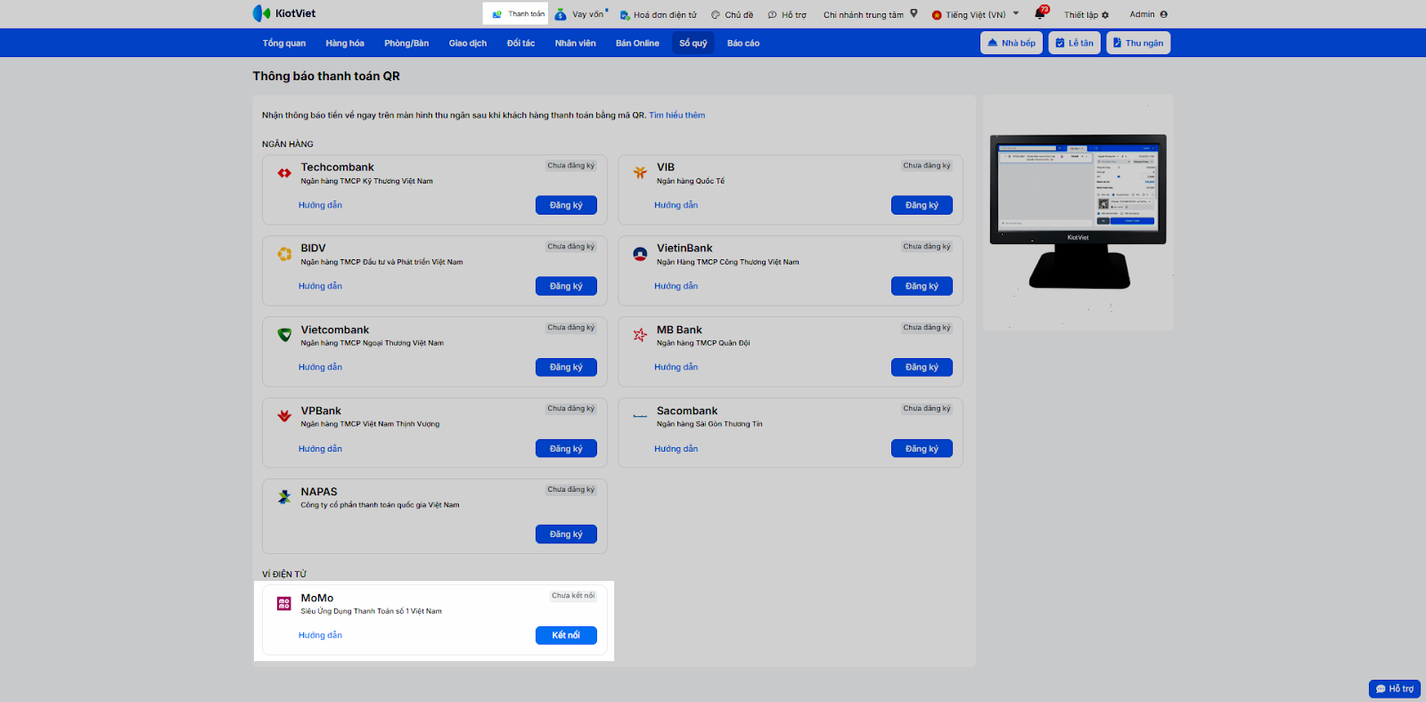Open Chủ đề theme picker
Image resolution: width=1426 pixels, height=702 pixels.
coord(732,15)
